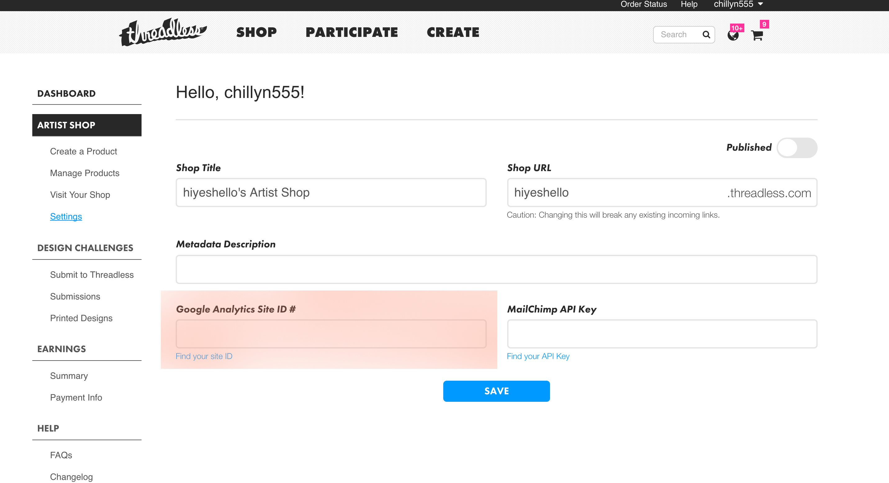Click the Shop Title field
This screenshot has width=889, height=483.
tap(331, 193)
